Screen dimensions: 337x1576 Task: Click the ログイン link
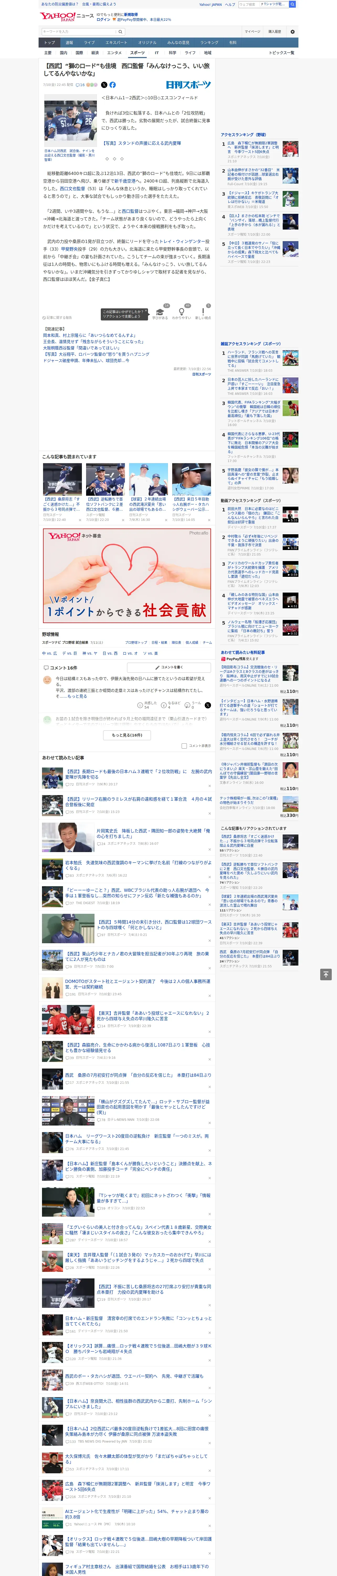click(103, 20)
